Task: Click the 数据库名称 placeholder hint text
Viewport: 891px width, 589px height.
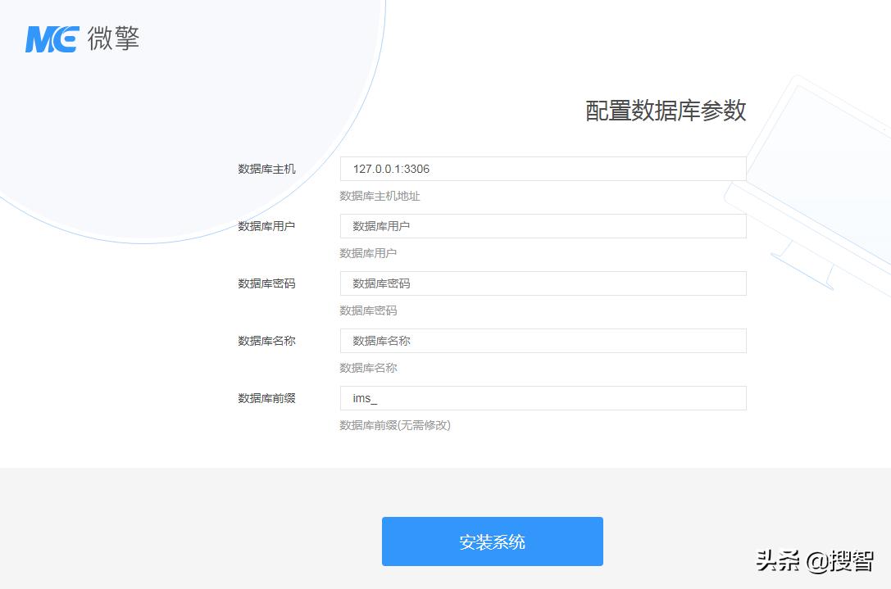Action: 368,367
